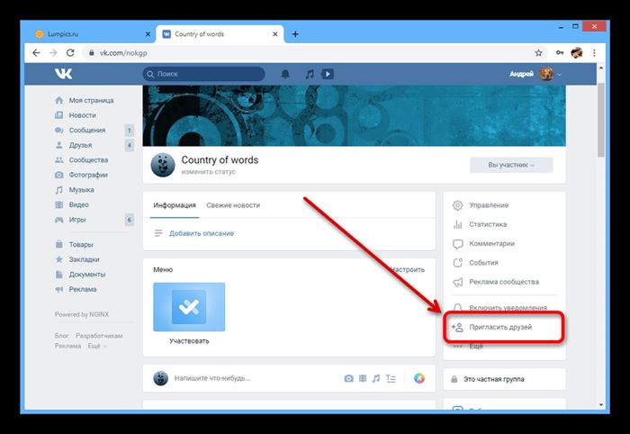Screen dimensions: 630x434
Task: Select the Lumpics.ru browser tab
Action: click(93, 34)
